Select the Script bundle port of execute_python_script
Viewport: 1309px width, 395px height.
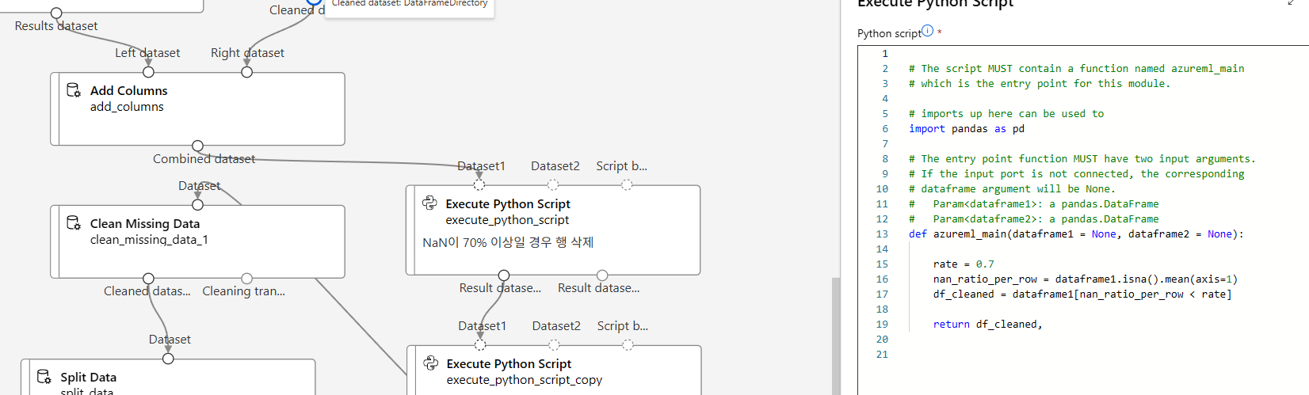627,184
